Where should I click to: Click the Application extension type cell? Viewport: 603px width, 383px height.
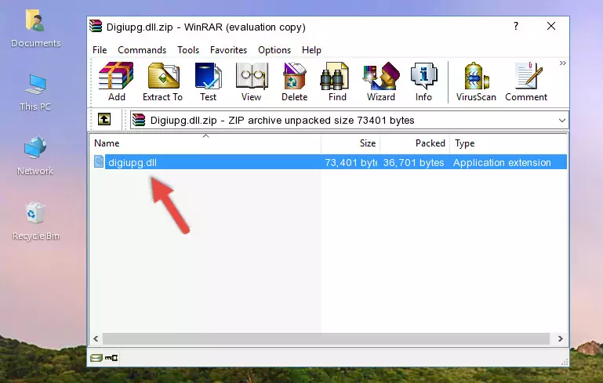click(502, 162)
